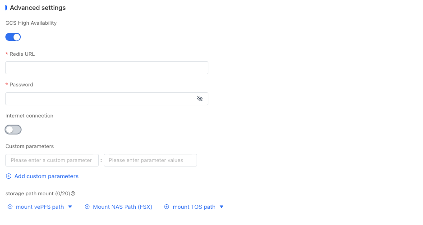Enable the Internet connection switch

(13, 130)
